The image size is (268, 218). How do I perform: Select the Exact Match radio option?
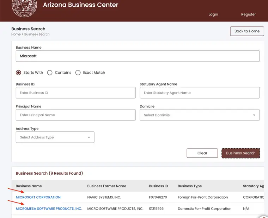[78, 73]
